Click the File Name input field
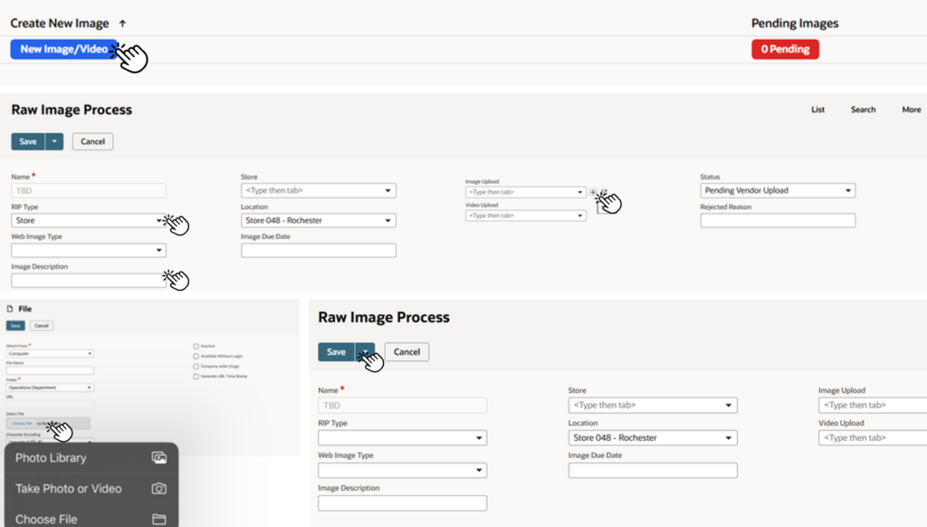 coord(50,371)
